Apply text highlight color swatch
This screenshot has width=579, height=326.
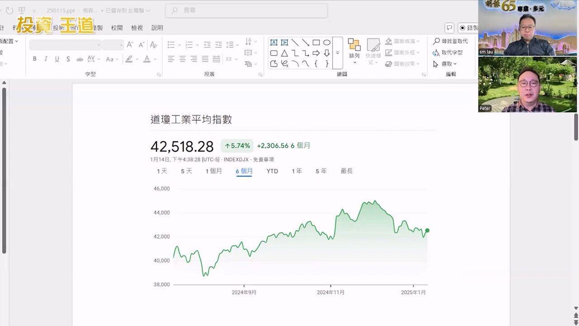pyautogui.click(x=129, y=59)
